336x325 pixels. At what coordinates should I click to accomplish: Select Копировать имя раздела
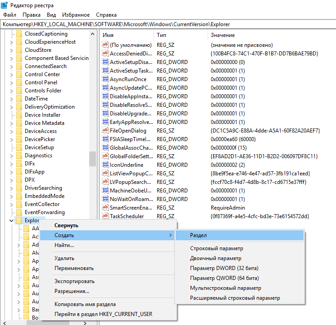(108, 304)
